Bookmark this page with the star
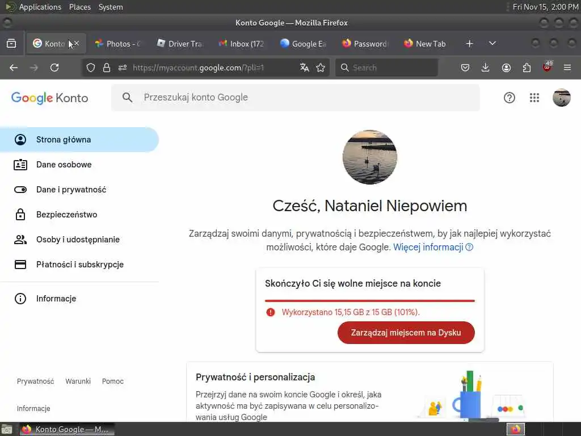581x436 pixels. tap(321, 68)
